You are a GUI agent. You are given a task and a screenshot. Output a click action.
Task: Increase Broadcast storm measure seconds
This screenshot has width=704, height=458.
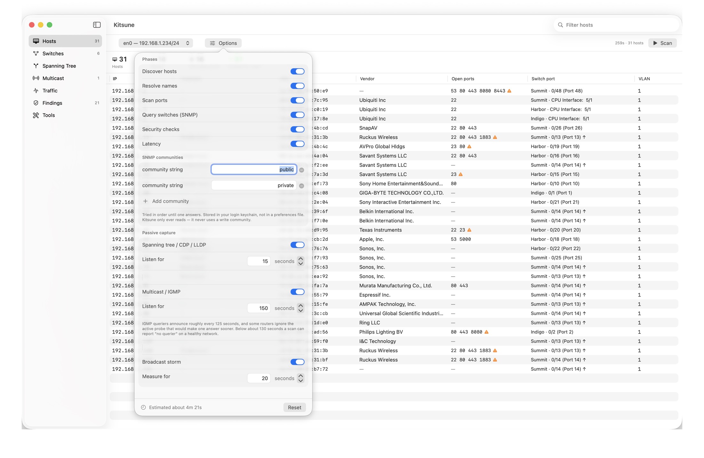(x=300, y=375)
